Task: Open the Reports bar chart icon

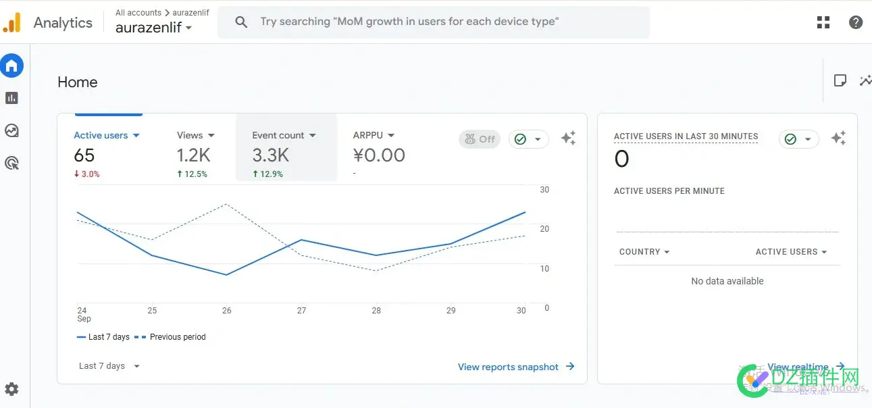Action: point(11,98)
